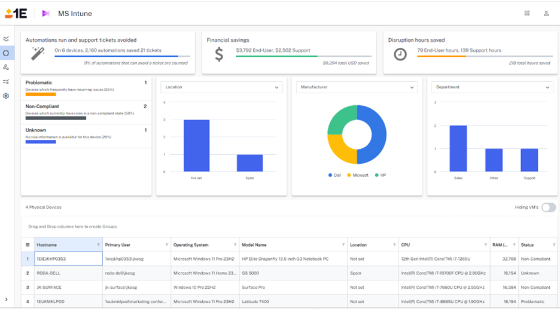The height and width of the screenshot is (309, 560).
Task: Open the Manufacturer dropdown
Action: click(x=357, y=87)
